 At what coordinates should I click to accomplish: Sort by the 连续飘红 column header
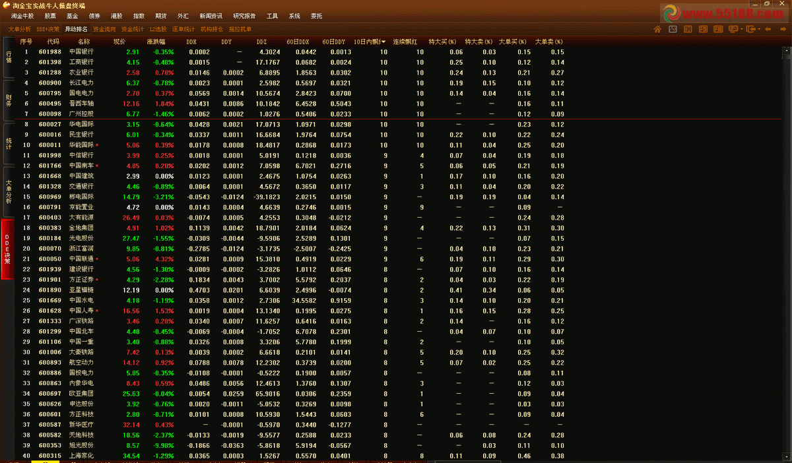[405, 42]
